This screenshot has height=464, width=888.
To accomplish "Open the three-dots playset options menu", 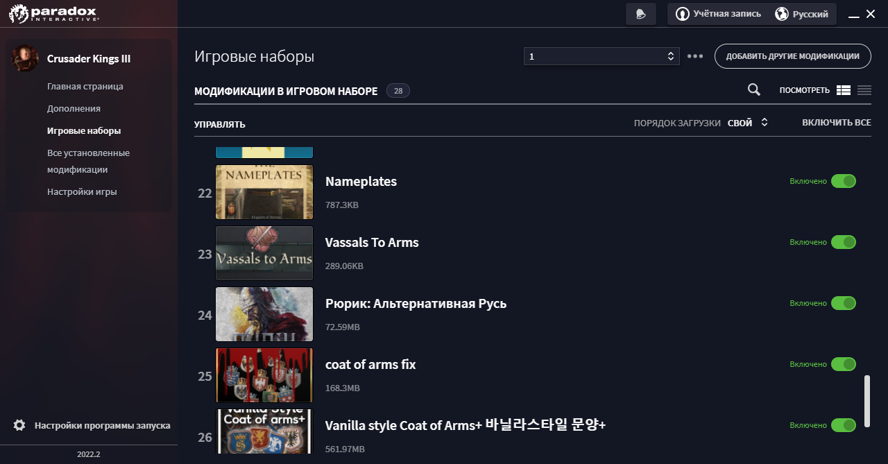I will [695, 56].
